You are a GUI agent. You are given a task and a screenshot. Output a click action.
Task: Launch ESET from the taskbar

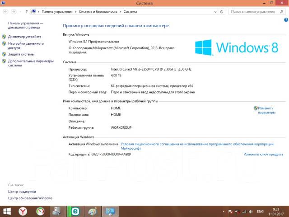75,211
